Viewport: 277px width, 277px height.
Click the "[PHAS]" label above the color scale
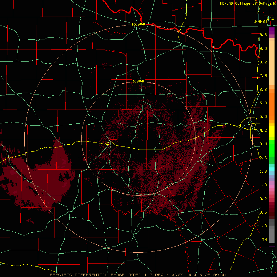[x=260, y=22]
